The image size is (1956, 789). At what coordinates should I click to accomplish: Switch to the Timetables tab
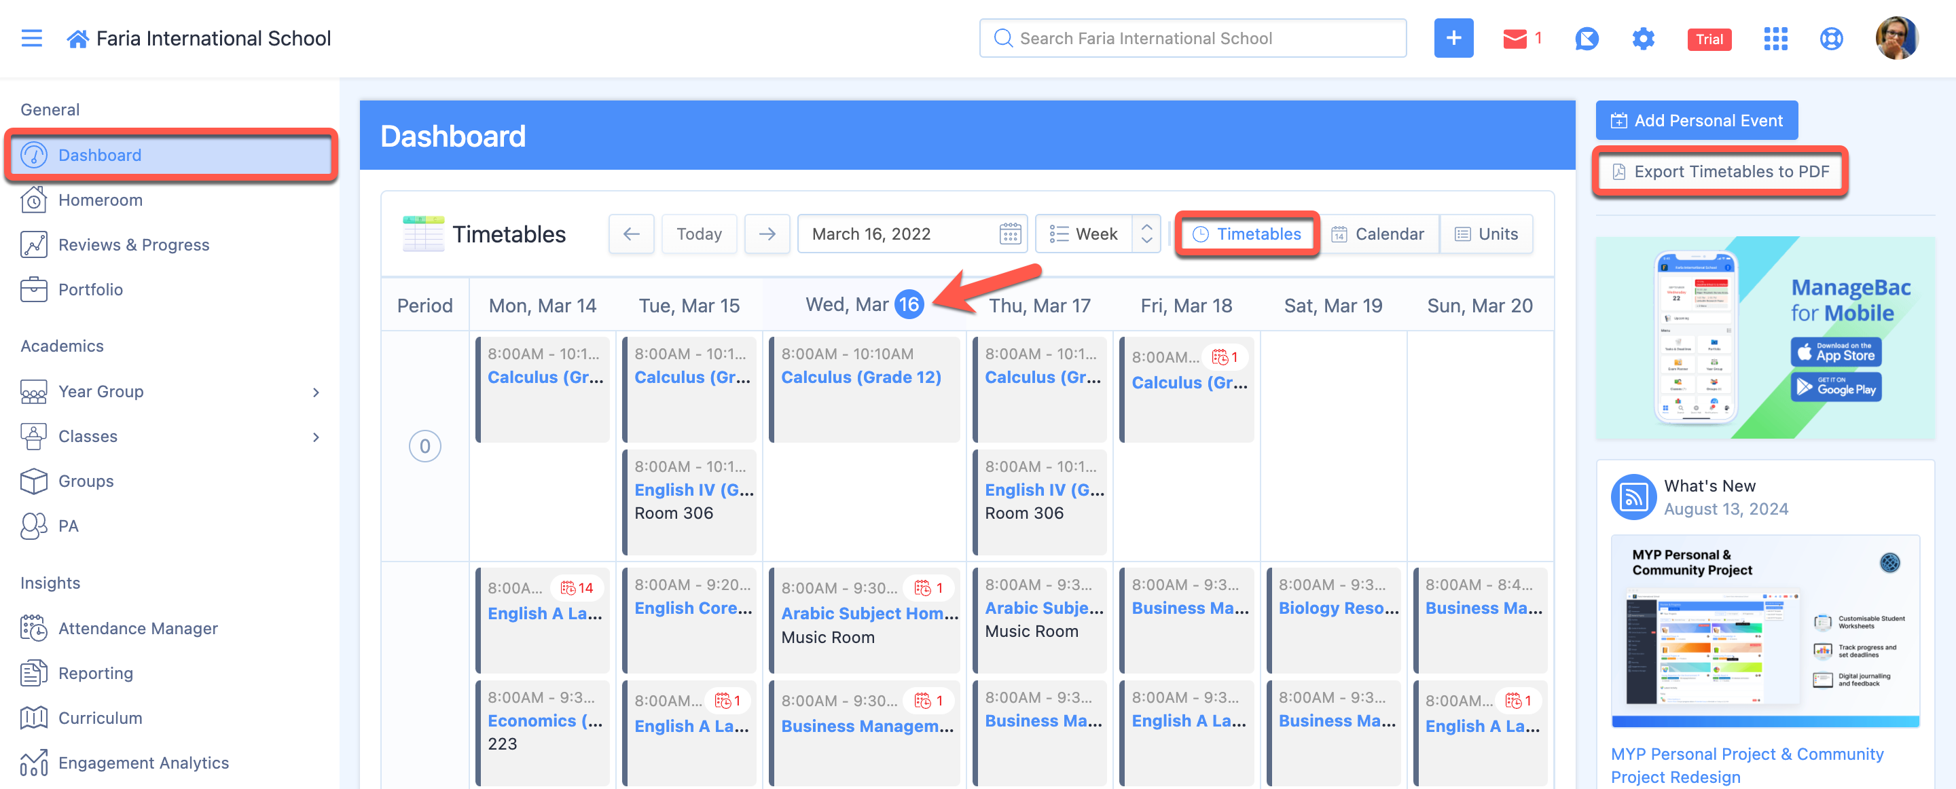point(1247,234)
